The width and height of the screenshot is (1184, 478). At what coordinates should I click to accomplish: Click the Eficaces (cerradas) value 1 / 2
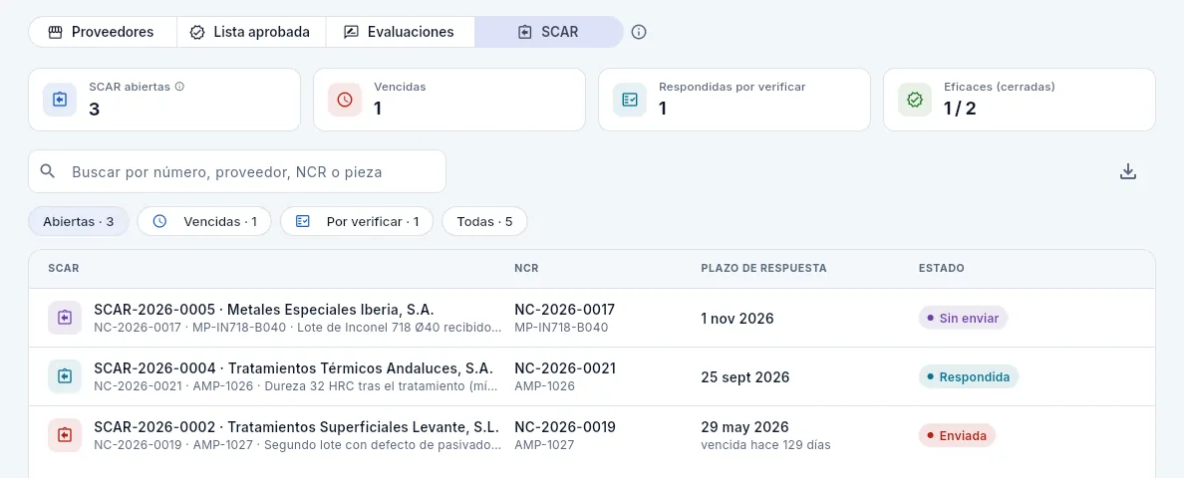click(x=960, y=109)
